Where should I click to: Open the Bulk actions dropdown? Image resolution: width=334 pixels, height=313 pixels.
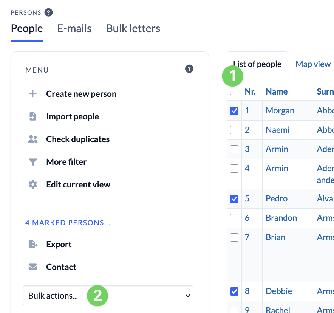108,296
